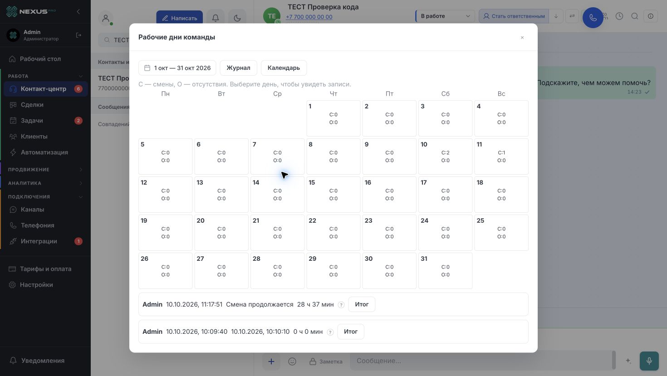Click the Написать button

pyautogui.click(x=179, y=18)
